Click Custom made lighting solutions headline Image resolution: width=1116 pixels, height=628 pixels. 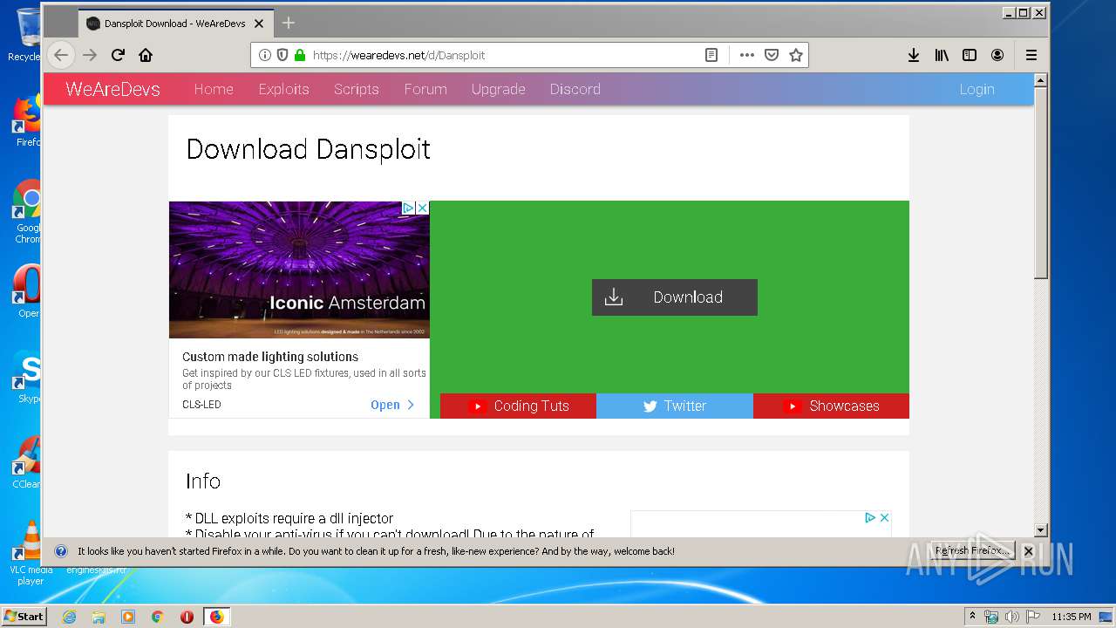270,357
